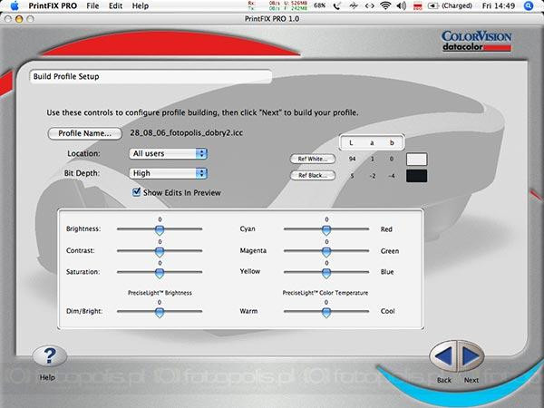The width and height of the screenshot is (544, 408).
Task: Click the reference black color swatch
Action: click(417, 176)
